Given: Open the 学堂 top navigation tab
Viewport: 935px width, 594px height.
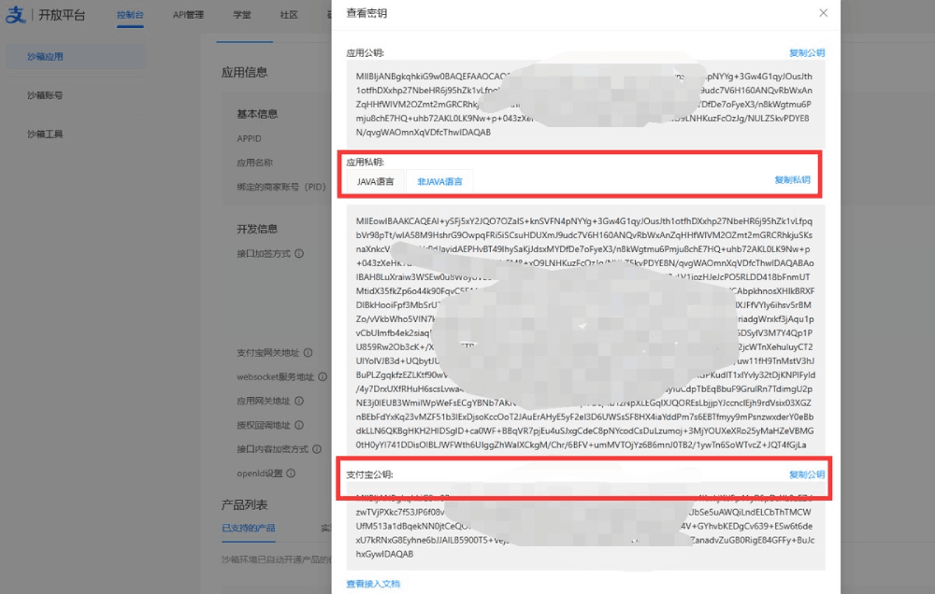Looking at the screenshot, I should click(241, 14).
